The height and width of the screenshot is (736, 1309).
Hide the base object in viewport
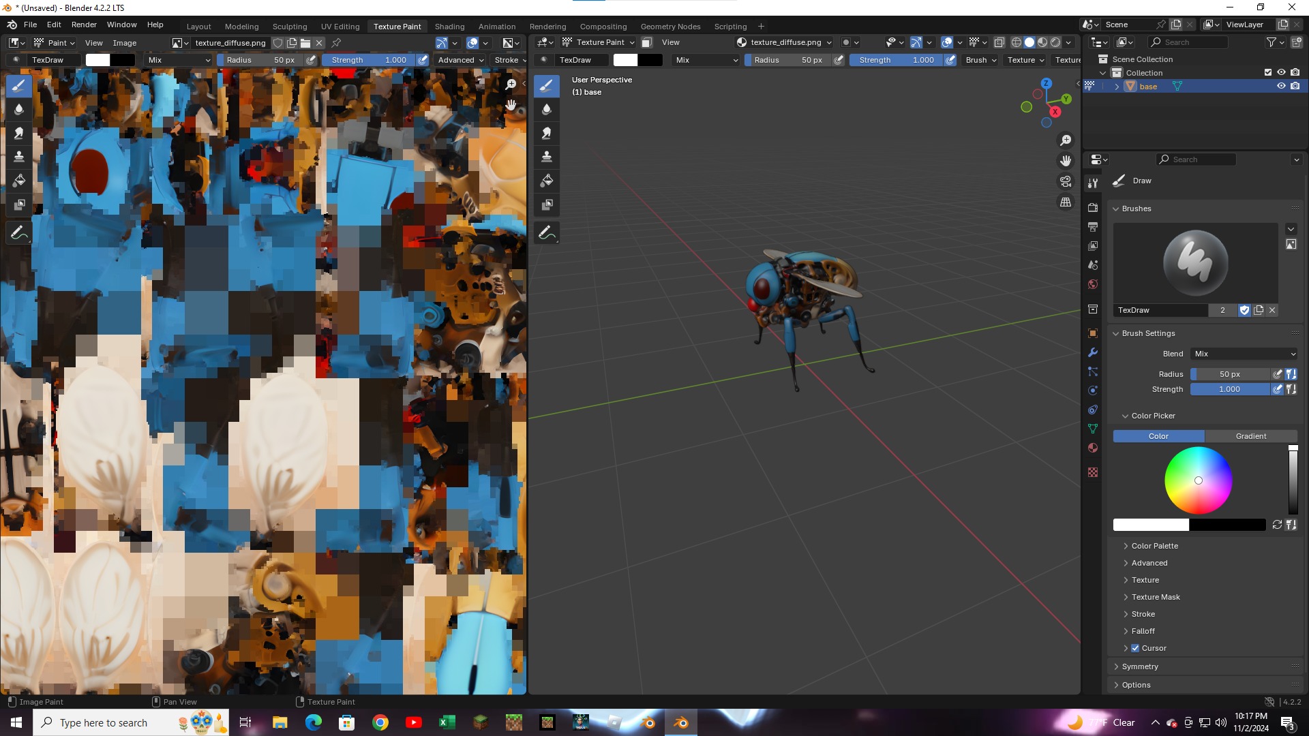click(1281, 86)
